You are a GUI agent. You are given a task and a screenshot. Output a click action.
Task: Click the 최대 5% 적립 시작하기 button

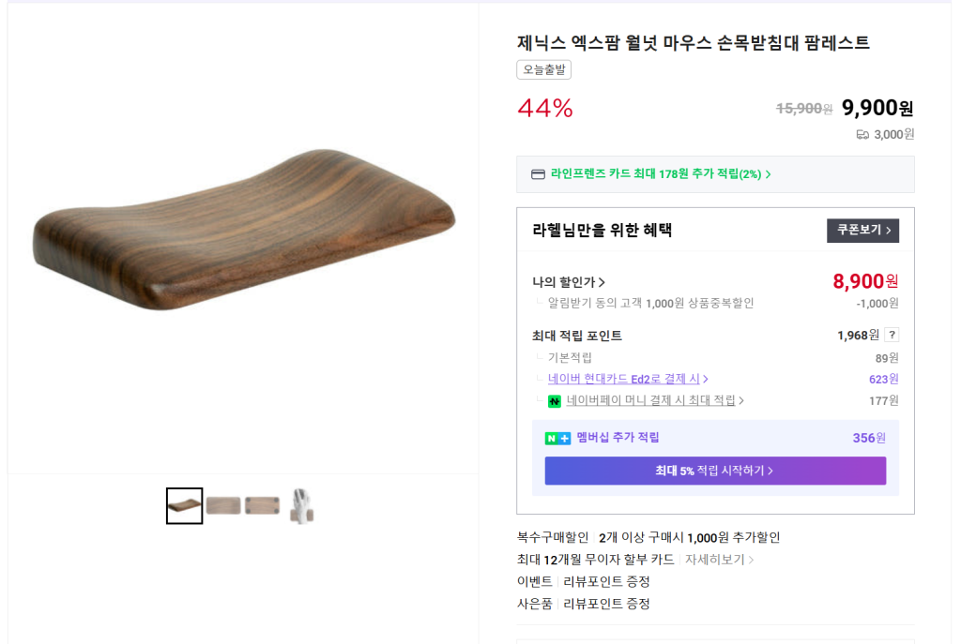coord(715,471)
